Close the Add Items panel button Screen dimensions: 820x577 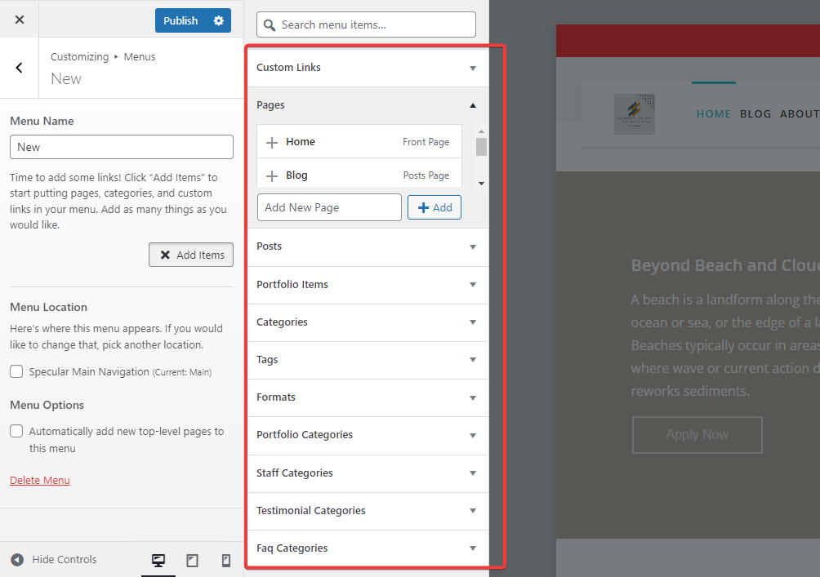pyautogui.click(x=191, y=255)
